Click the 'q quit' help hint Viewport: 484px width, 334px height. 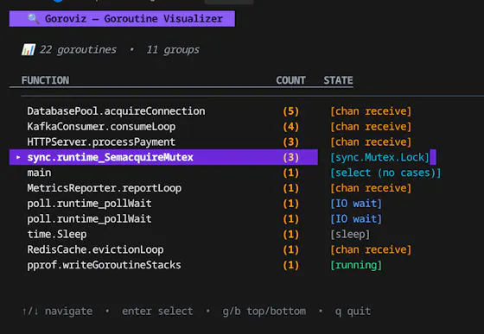tap(353, 312)
